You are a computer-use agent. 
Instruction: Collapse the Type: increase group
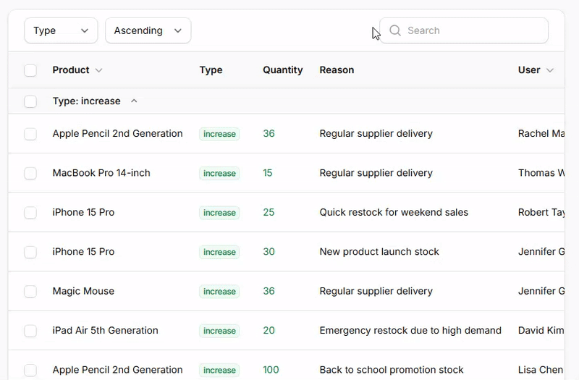pyautogui.click(x=134, y=101)
